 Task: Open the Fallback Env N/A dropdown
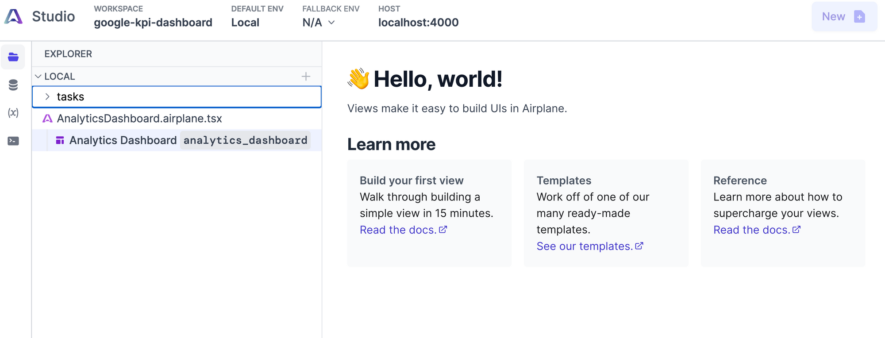[x=319, y=23]
